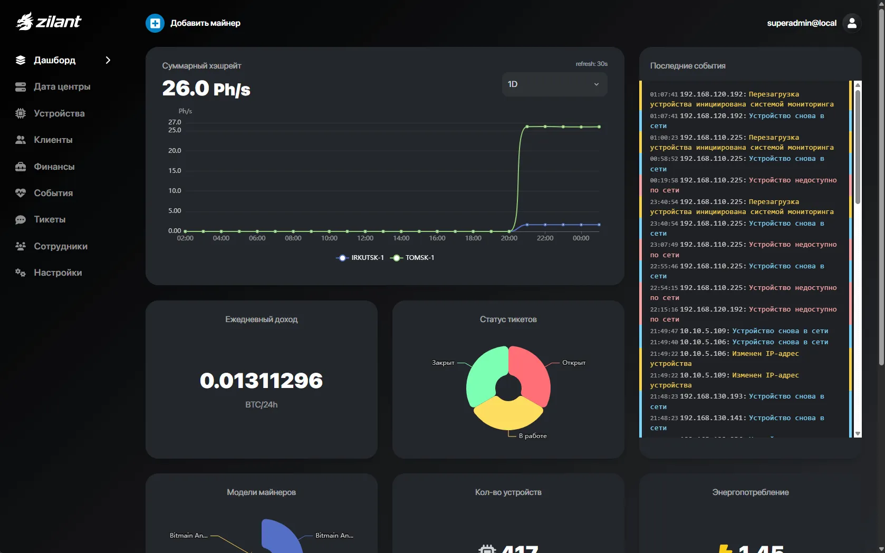The width and height of the screenshot is (885, 553).
Task: Open the События heart-pulse icon
Action: 20,193
